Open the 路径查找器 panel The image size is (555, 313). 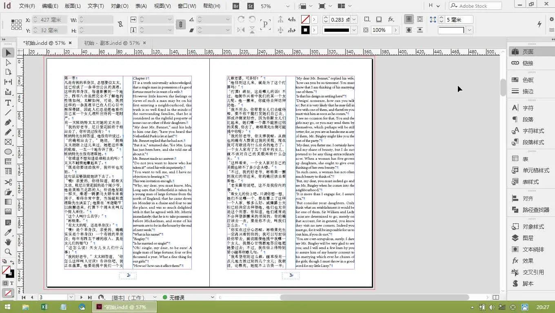536,210
